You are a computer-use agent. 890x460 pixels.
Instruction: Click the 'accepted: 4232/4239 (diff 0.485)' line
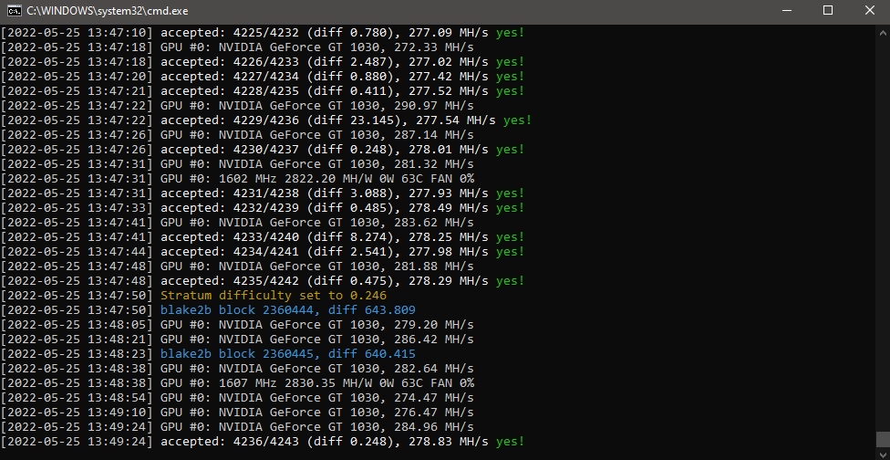coord(263,208)
